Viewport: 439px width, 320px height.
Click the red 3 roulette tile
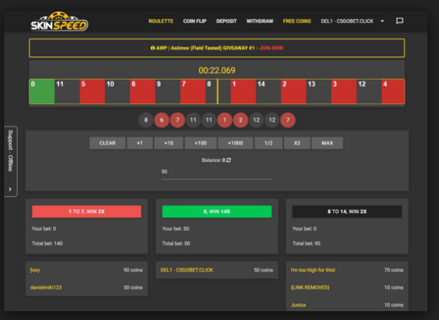pyautogui.click(x=344, y=91)
